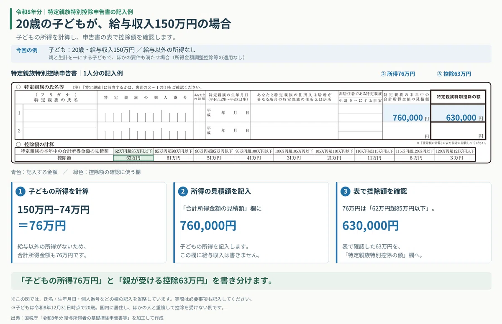Click the calculation "150万円−74万円"

[54, 210]
